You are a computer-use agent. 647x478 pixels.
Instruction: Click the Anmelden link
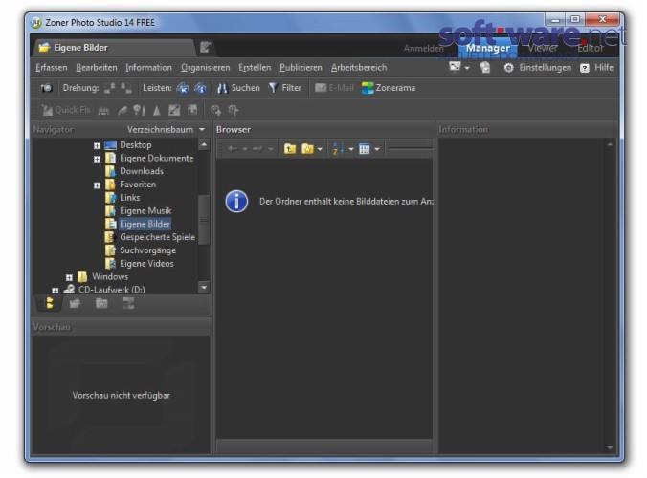pos(423,48)
